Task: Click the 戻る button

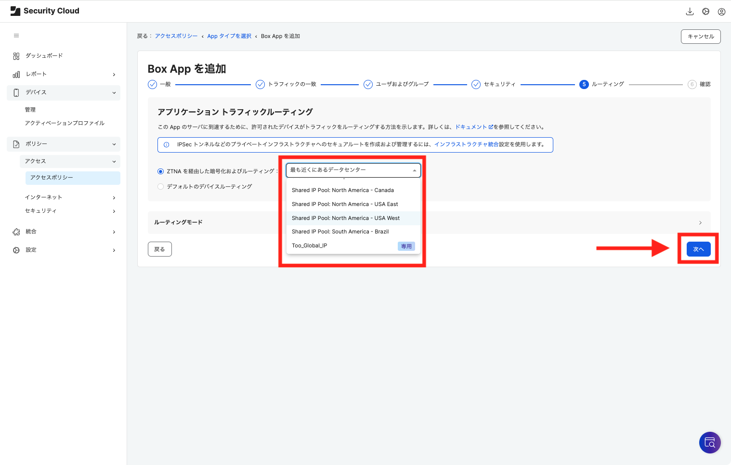Action: coord(160,249)
